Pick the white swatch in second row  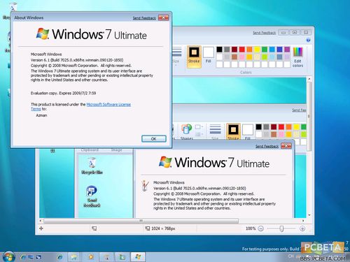[219, 57]
